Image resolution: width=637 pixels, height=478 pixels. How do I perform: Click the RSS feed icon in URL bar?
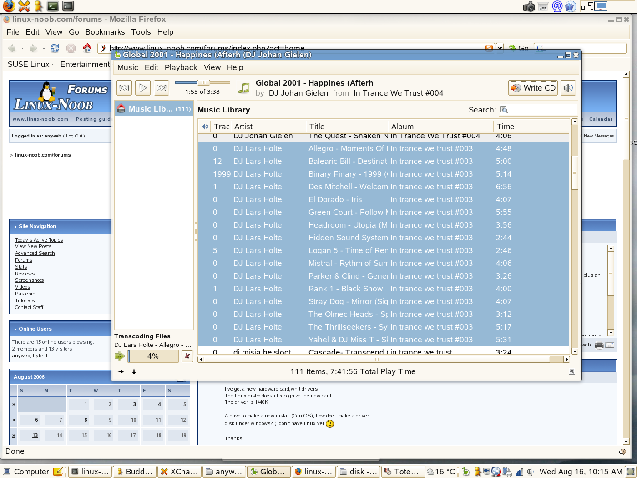click(x=490, y=48)
